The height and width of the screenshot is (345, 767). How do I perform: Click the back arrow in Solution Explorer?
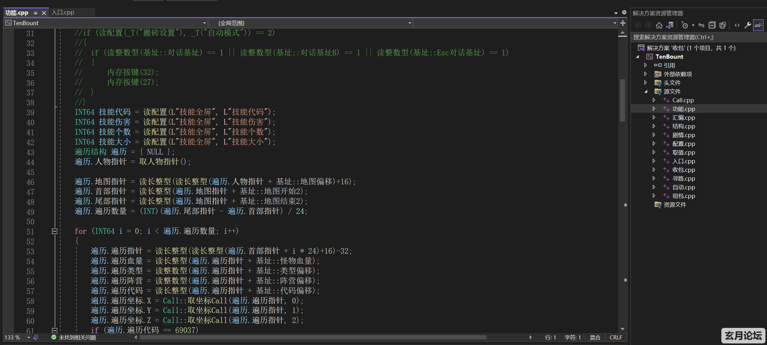pyautogui.click(x=638, y=25)
